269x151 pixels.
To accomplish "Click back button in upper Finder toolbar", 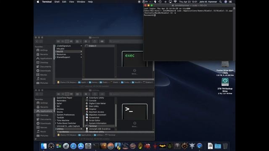I will click(37, 42).
